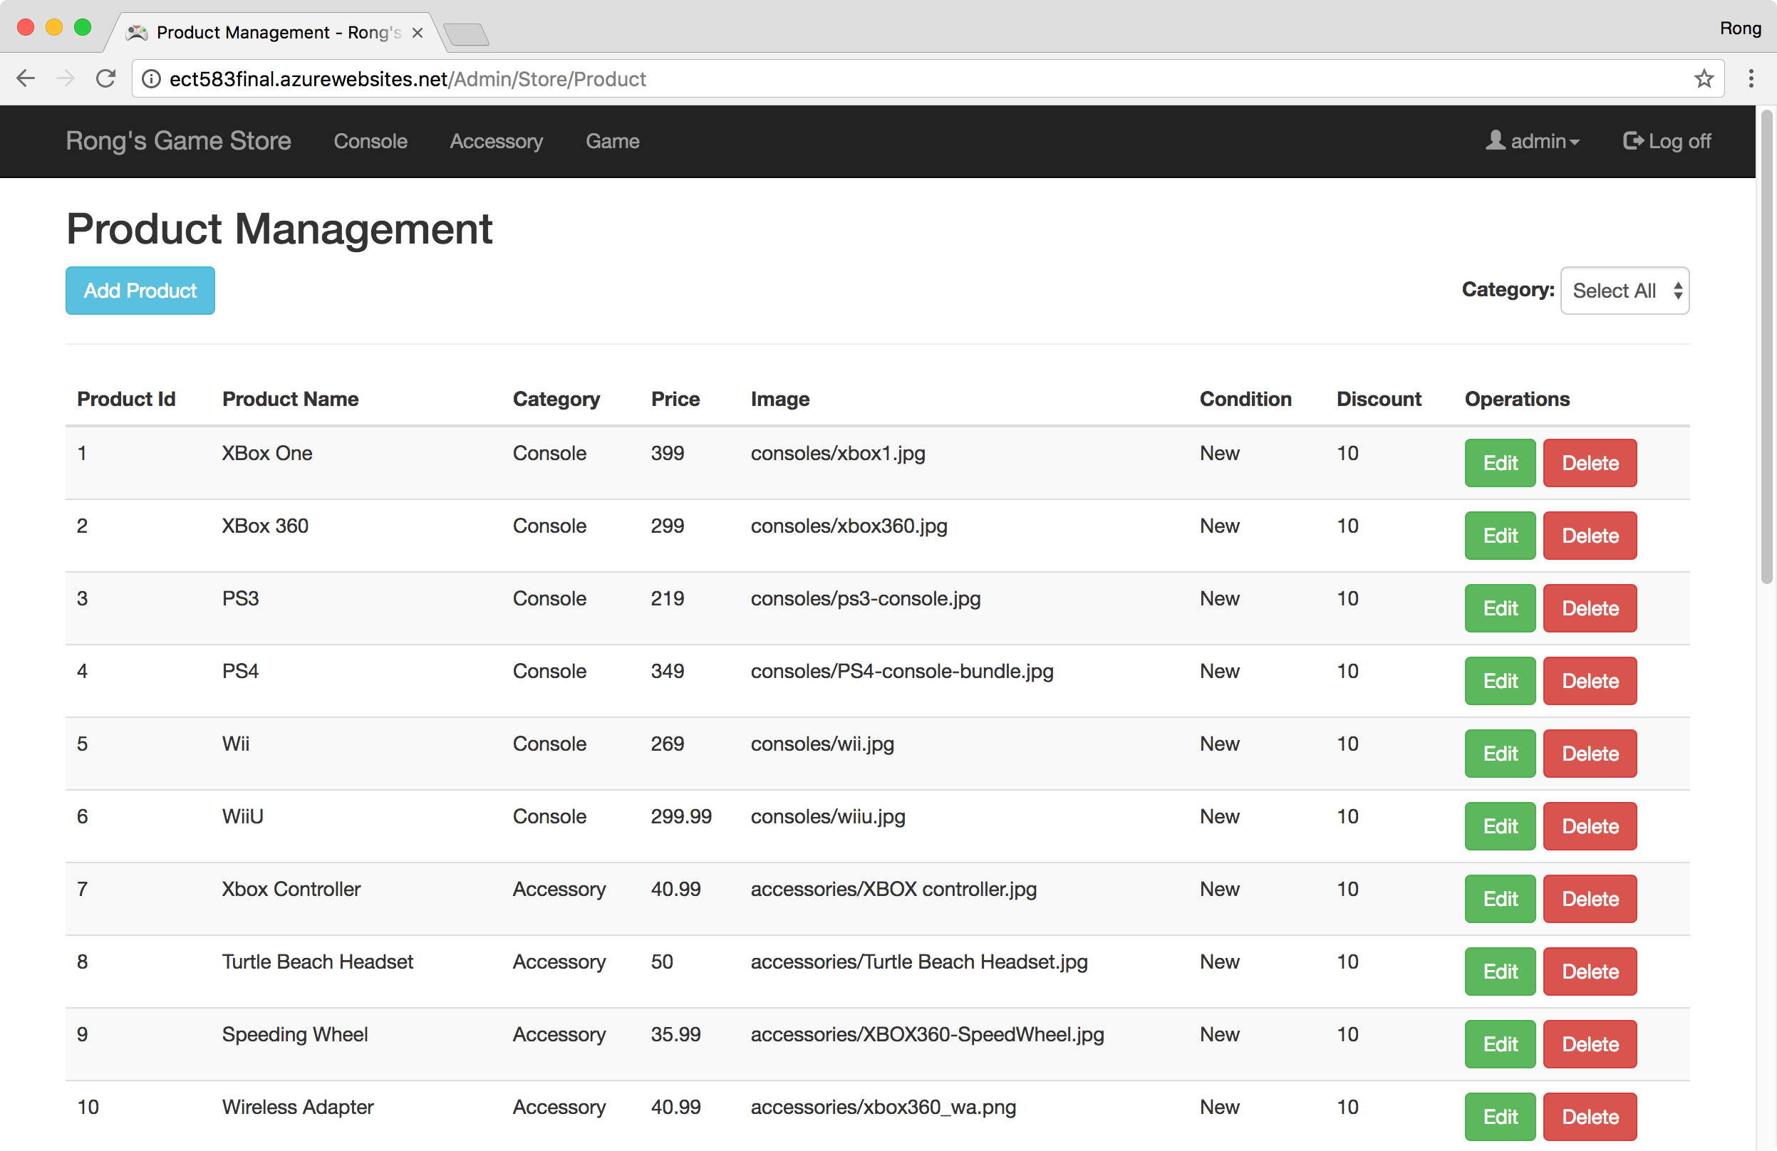Edit the Wireless Adapter product
1777x1151 pixels.
[1500, 1117]
